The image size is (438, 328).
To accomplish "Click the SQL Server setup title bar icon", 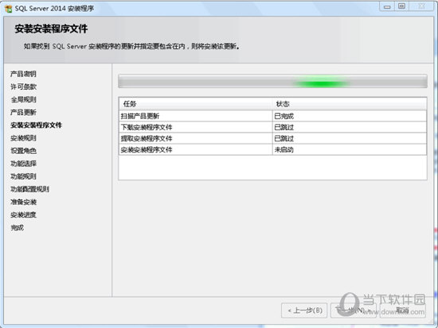I will click(9, 9).
